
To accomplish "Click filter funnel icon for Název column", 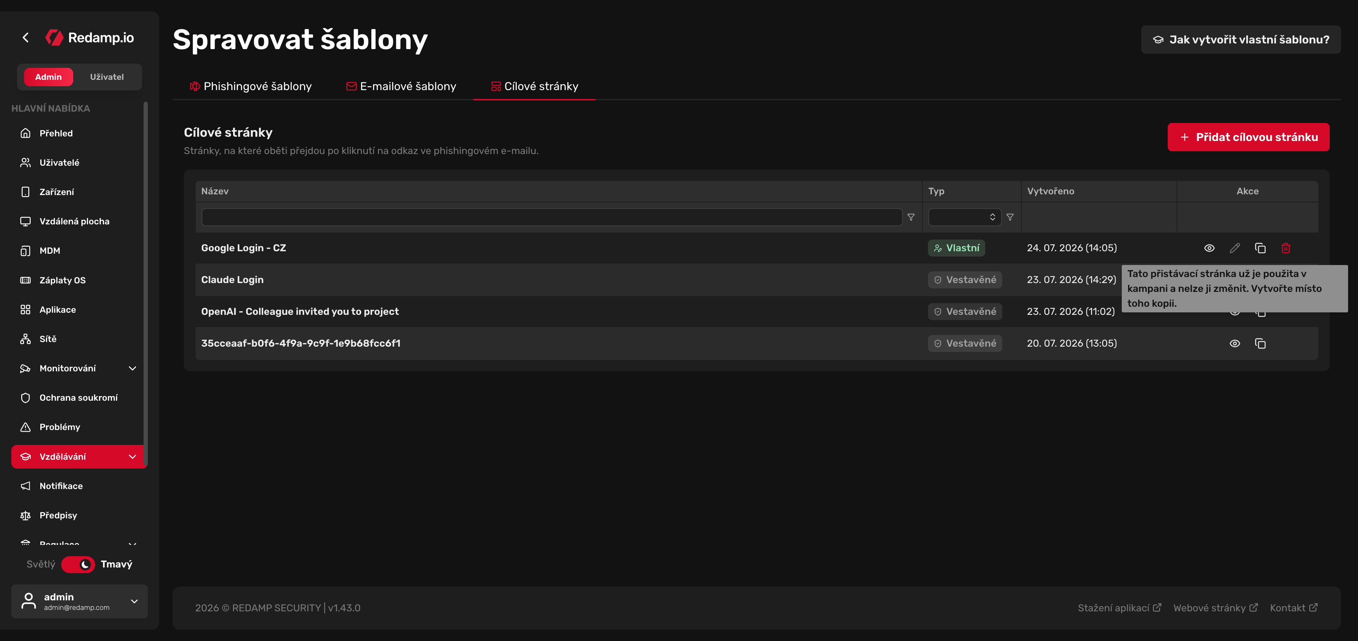I will tap(911, 217).
